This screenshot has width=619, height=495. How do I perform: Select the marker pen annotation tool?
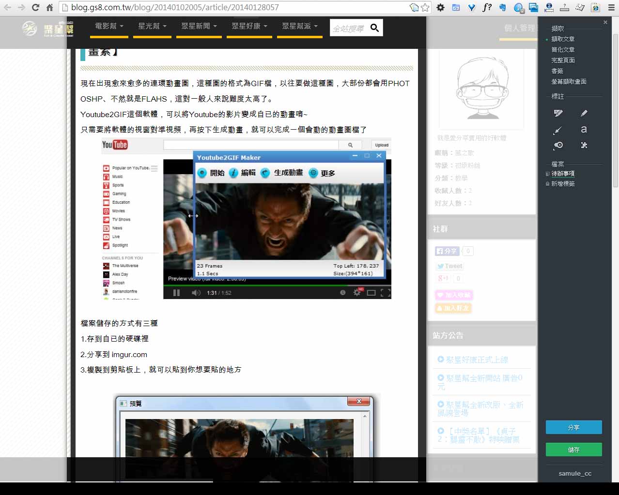(x=584, y=113)
